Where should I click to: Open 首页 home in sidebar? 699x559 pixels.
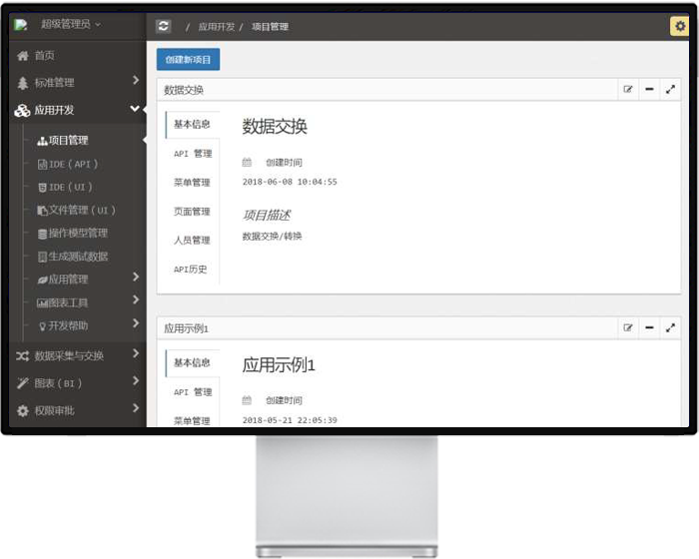[44, 56]
